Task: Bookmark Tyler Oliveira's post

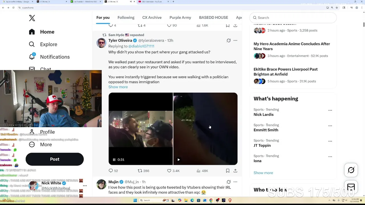Action: point(228,171)
